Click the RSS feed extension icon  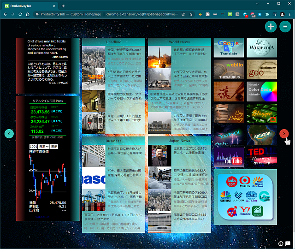pos(207,14)
